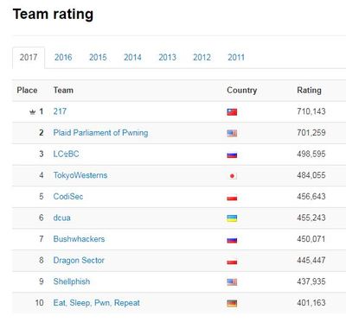Click the Russian flag for Bushwhackers
Viewport: 346px width, 322px height.
[x=232, y=240]
